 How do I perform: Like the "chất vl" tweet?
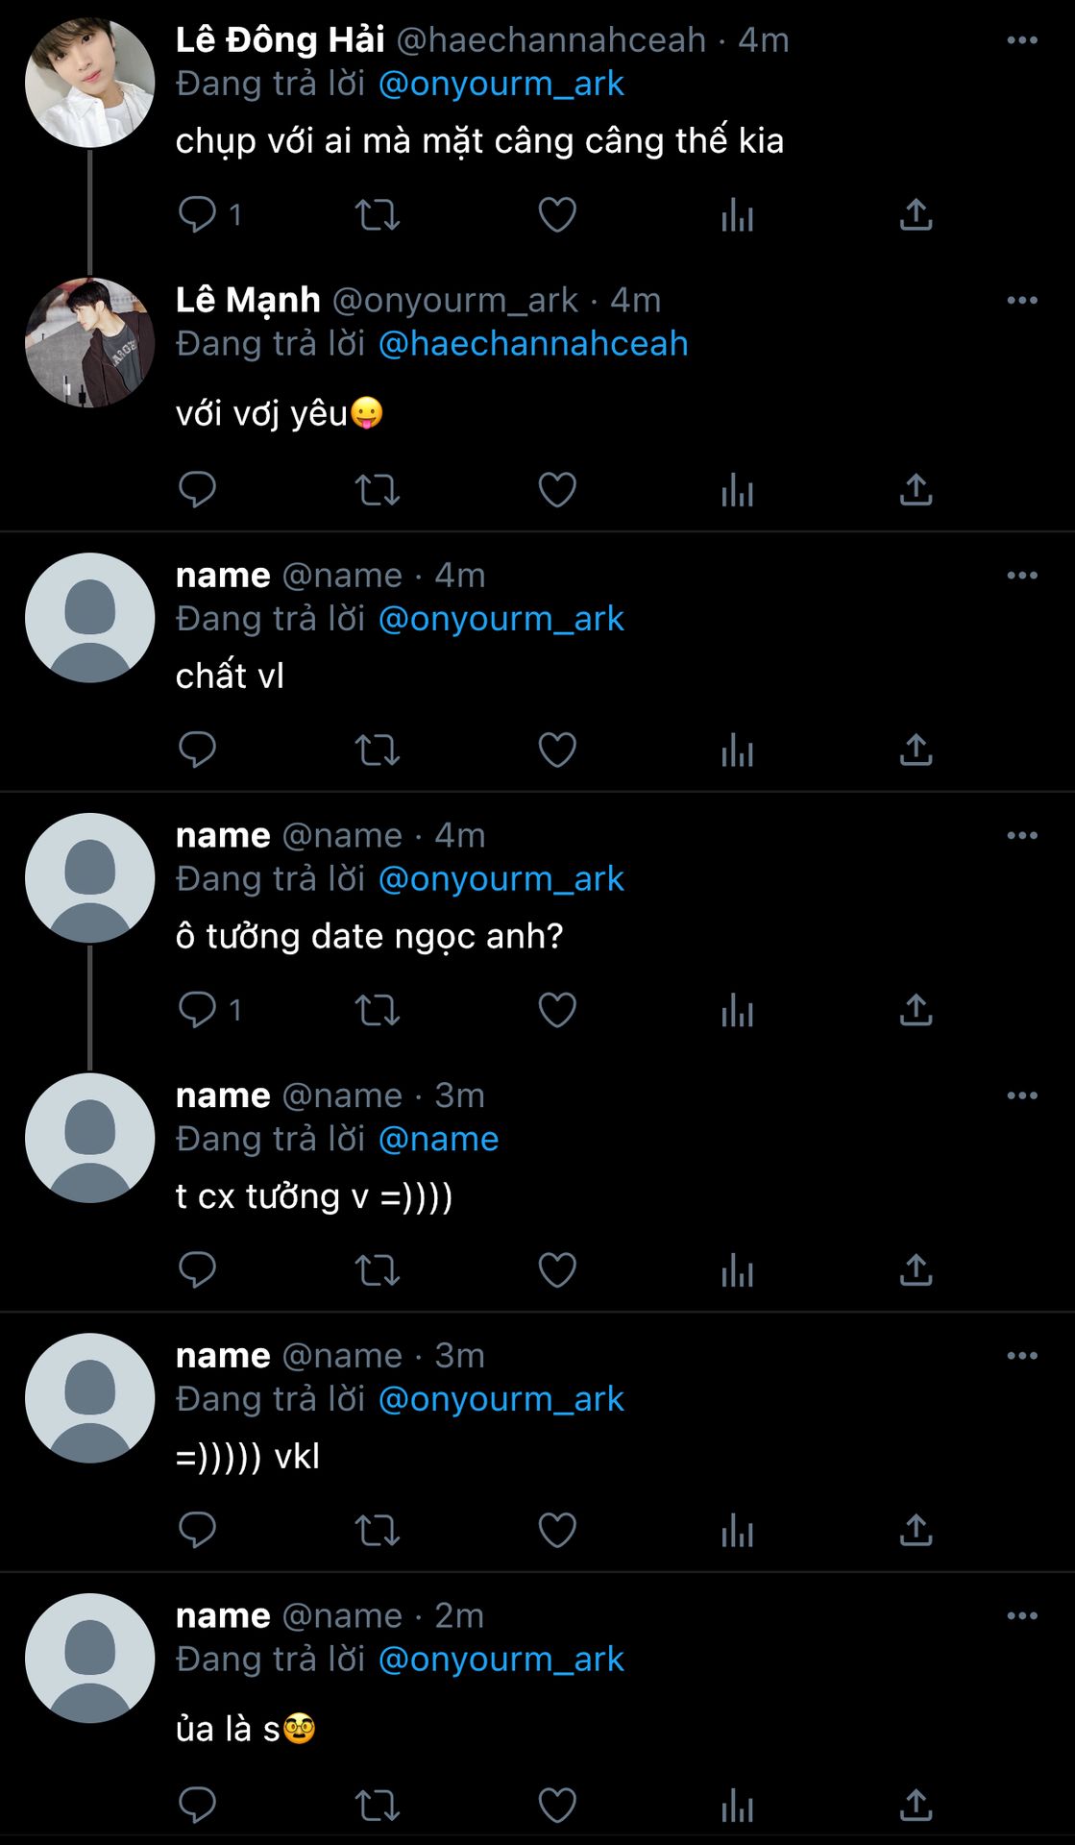[x=557, y=750]
